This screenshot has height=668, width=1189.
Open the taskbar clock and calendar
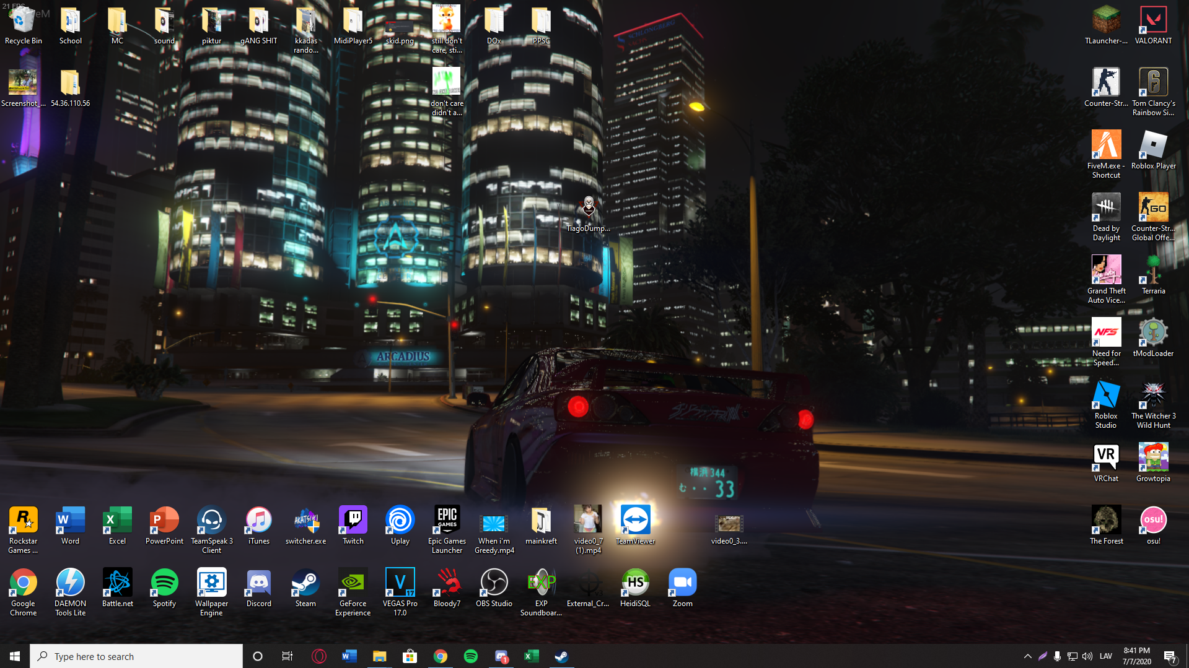click(x=1137, y=656)
